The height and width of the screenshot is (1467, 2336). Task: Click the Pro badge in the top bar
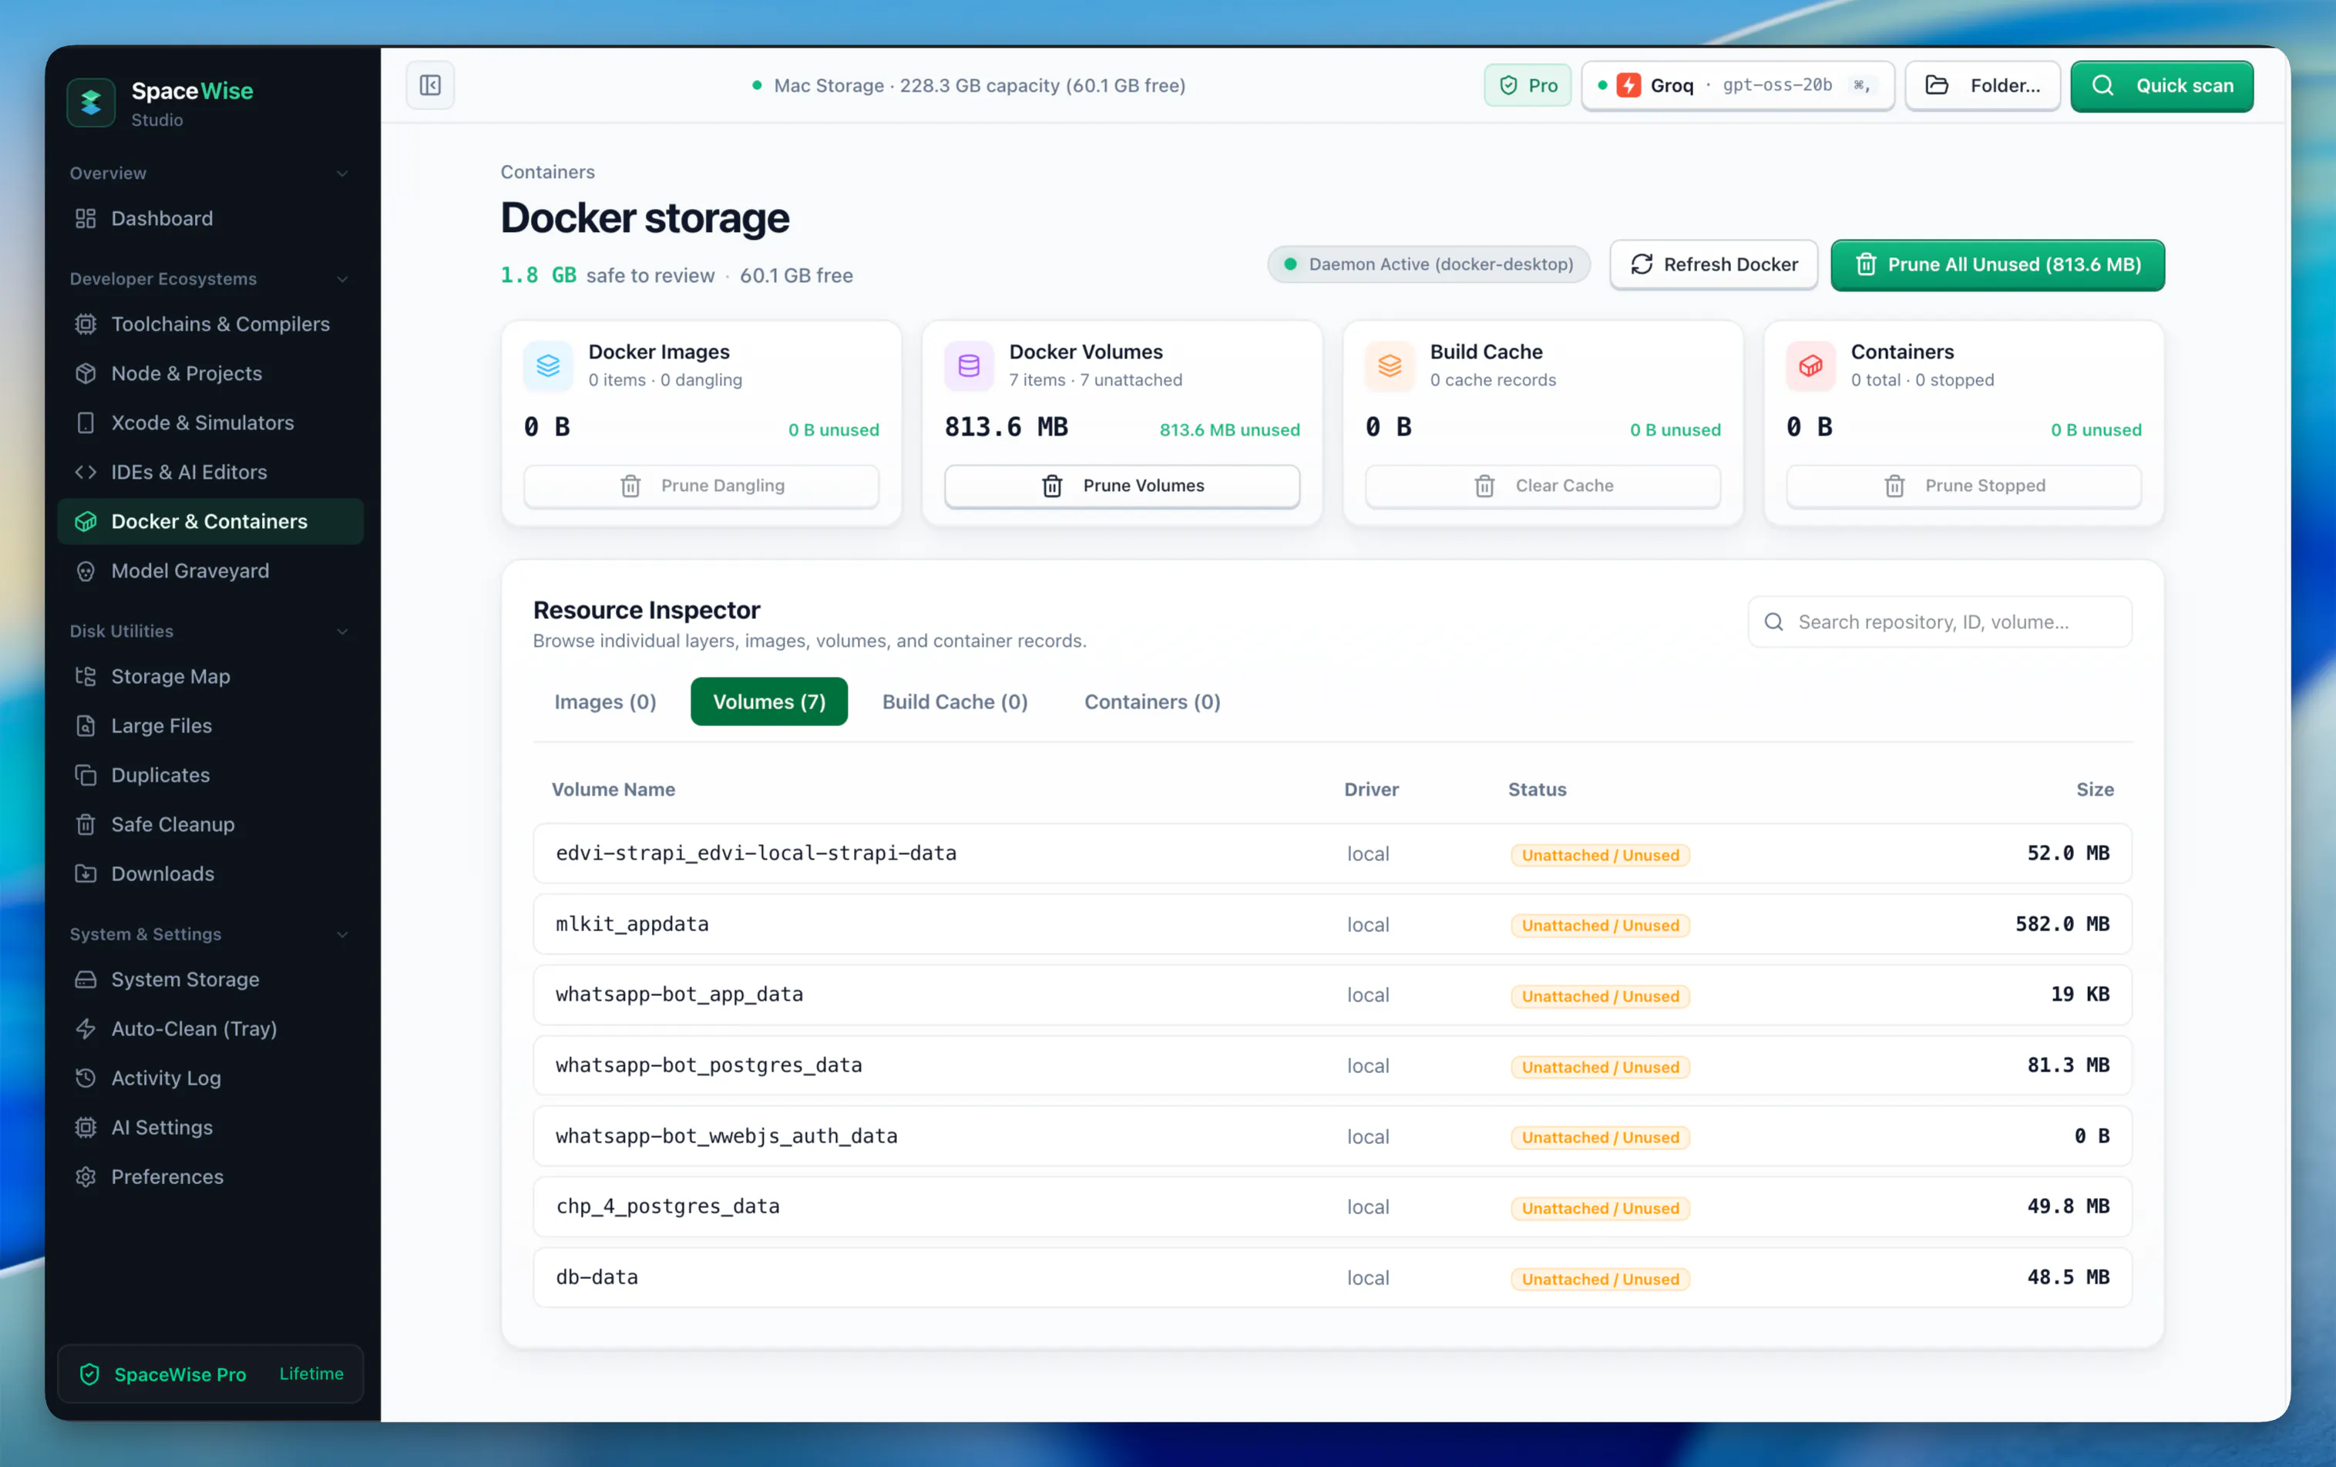coord(1528,86)
